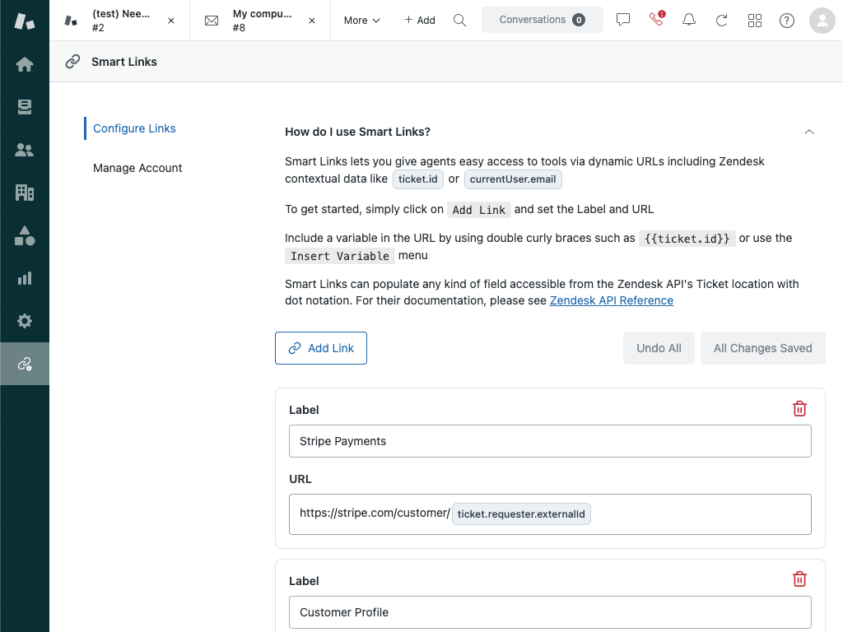Expand the More tabs dropdown
The width and height of the screenshot is (843, 632).
click(362, 20)
